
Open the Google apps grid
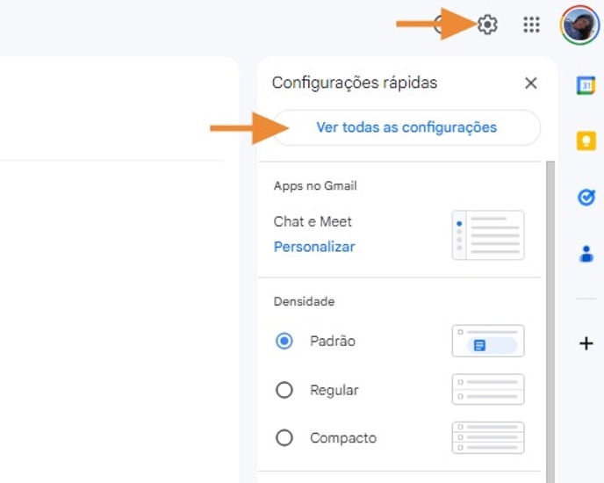click(531, 25)
